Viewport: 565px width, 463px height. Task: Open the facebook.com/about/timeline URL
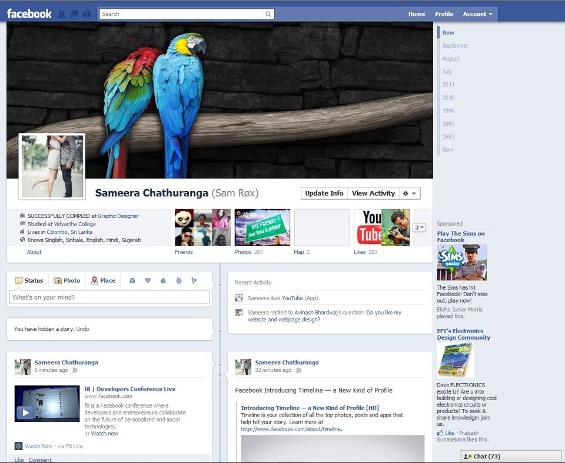(291, 429)
